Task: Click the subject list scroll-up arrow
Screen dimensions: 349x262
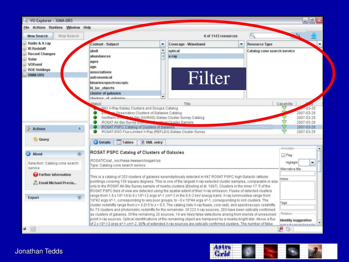Action: (163, 50)
